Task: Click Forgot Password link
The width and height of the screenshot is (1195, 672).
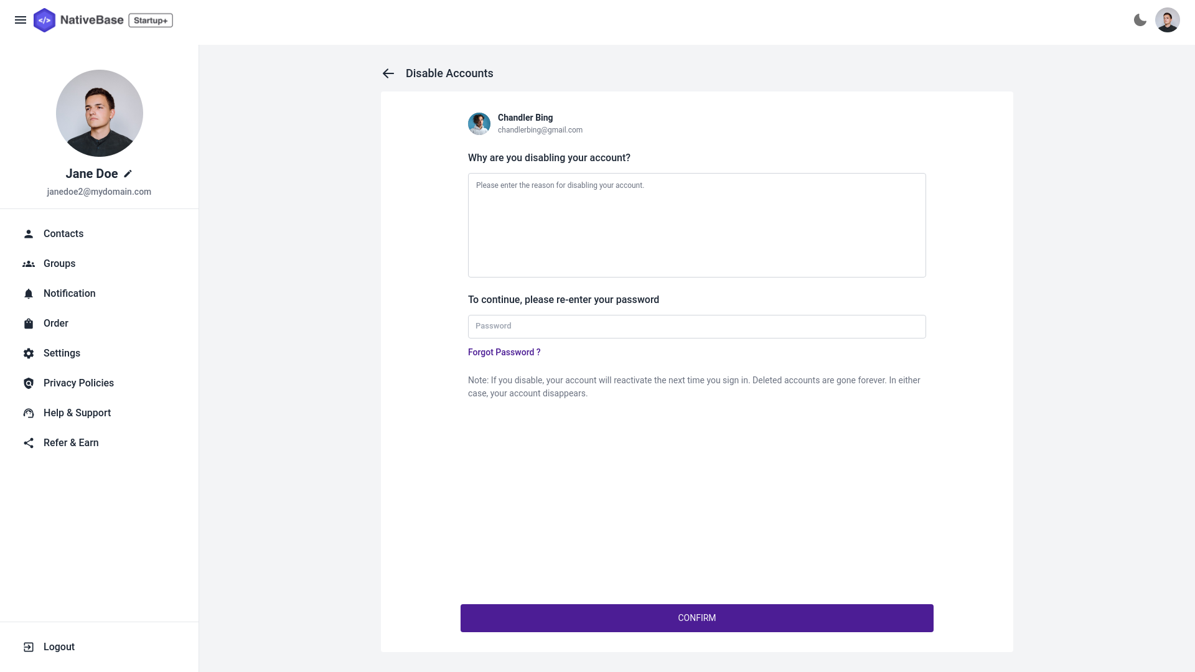Action: 504,352
